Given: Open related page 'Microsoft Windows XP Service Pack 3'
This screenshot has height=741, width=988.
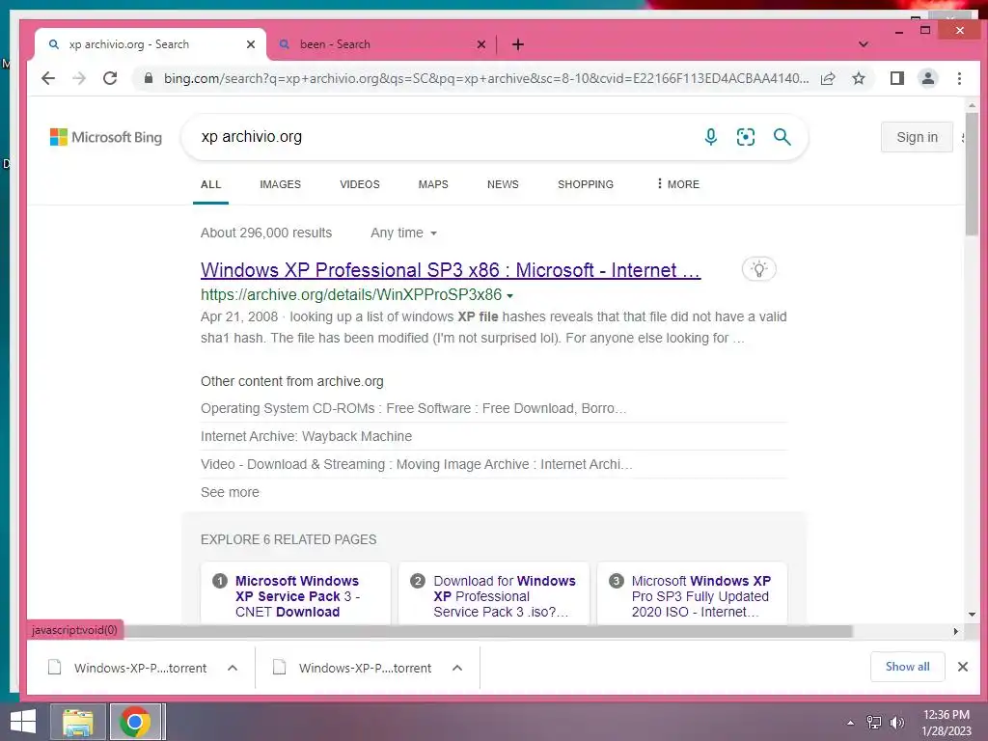Looking at the screenshot, I should (x=296, y=595).
